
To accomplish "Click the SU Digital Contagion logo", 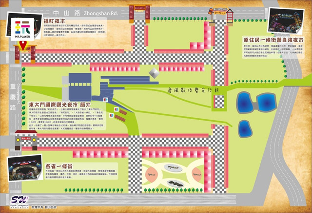I will [19, 200].
